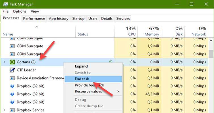Viewport: 214px width, 113px height.
Task: Click the Device Association Framework process icon
Action: tap(12, 78)
